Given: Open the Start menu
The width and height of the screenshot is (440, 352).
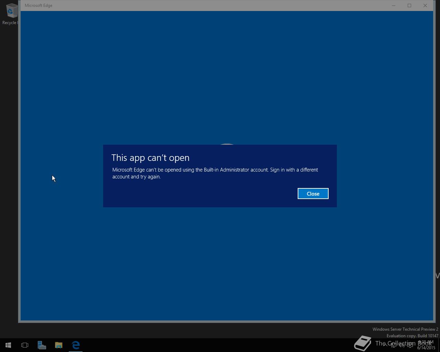Looking at the screenshot, I should click(x=8, y=345).
